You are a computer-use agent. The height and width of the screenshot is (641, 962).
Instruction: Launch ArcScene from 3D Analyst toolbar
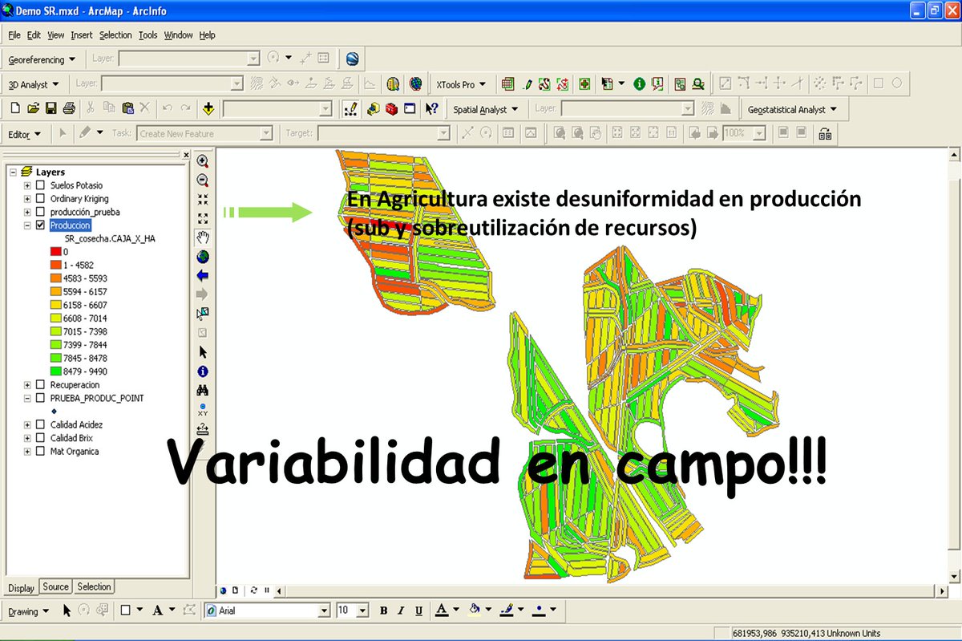tap(393, 83)
